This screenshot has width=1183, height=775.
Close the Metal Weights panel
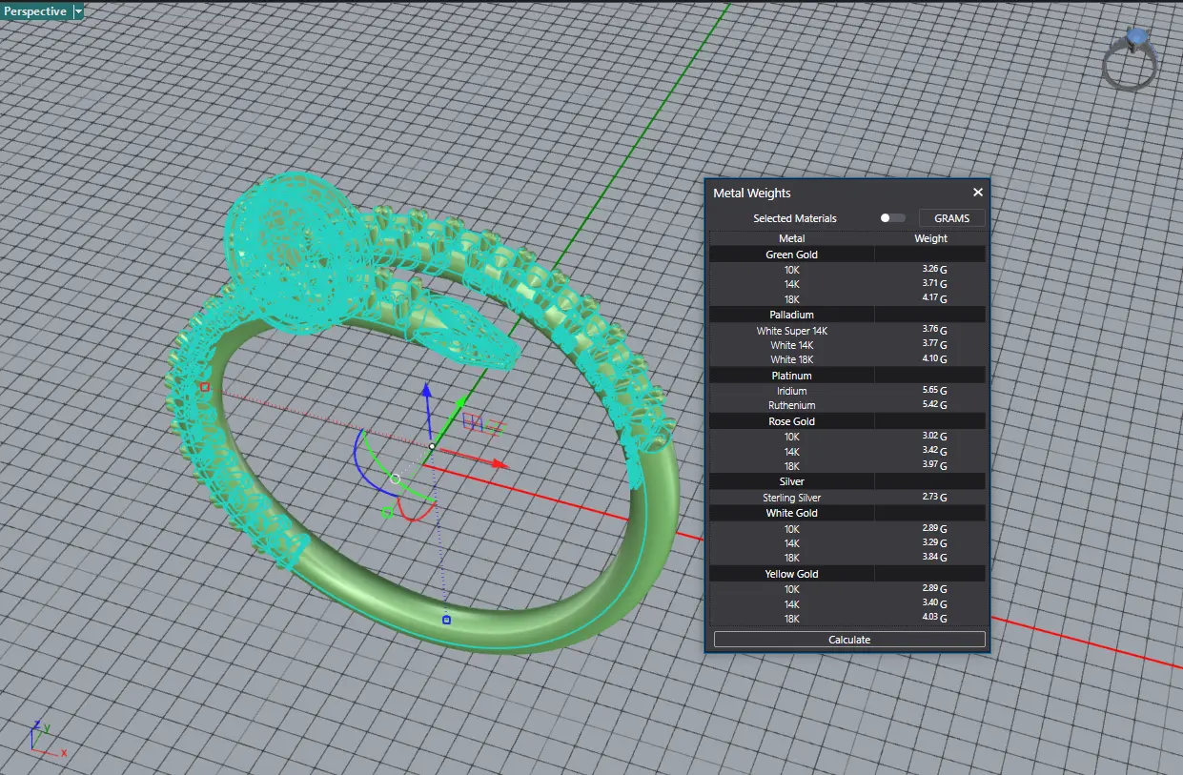tap(977, 193)
